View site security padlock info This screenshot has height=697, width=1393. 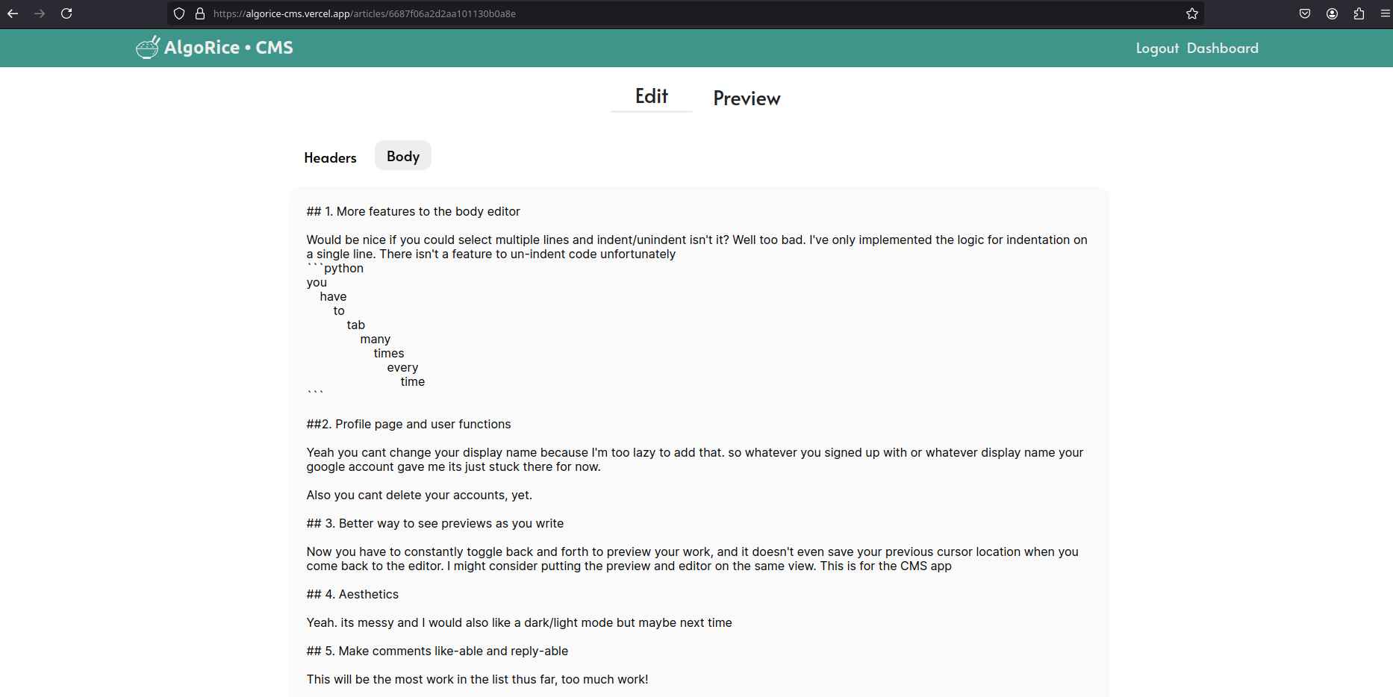click(x=200, y=13)
